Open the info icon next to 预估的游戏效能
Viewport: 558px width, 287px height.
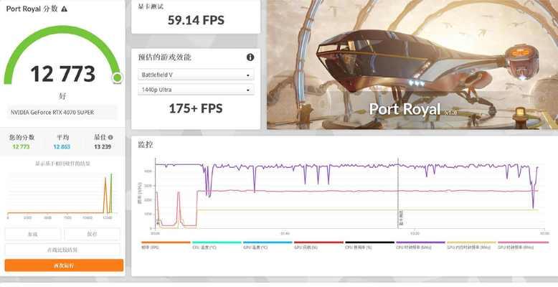pos(250,57)
